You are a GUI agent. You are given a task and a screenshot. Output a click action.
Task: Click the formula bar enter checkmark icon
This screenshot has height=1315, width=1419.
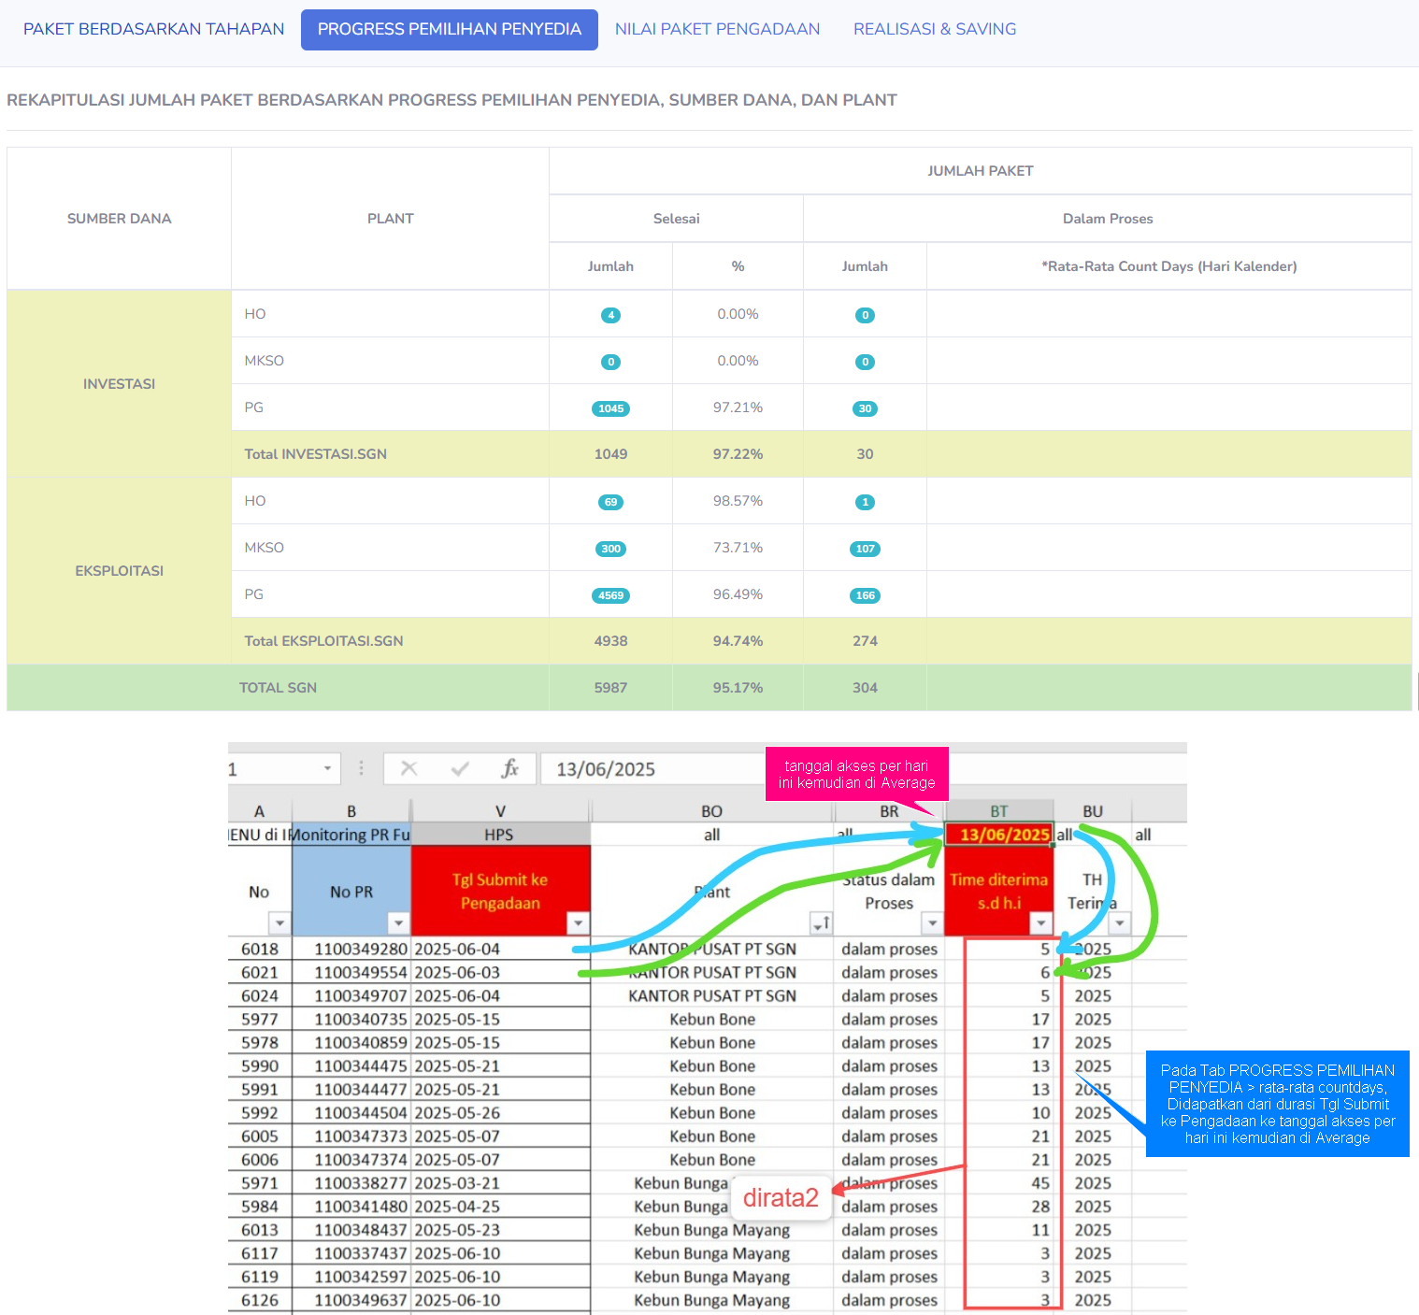(x=459, y=768)
